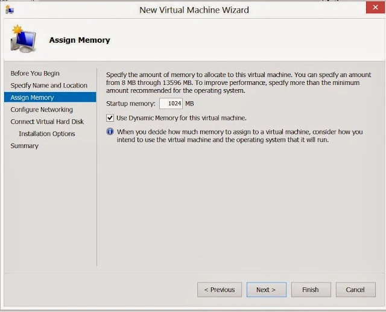Click the MB unit label
Screen dimensions: 386x312
tap(189, 104)
